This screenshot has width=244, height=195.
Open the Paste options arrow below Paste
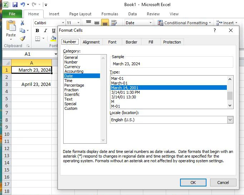coord(11,40)
